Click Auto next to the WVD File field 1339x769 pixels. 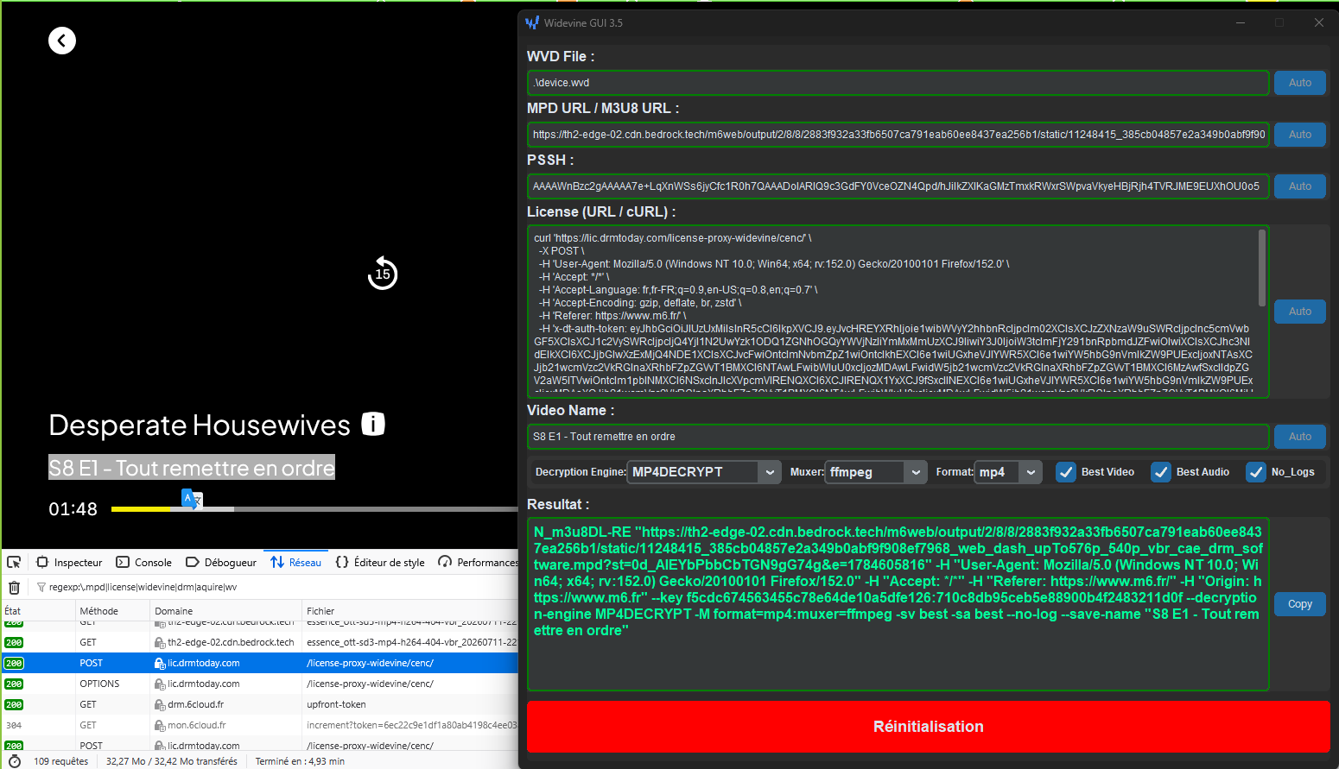click(x=1300, y=83)
